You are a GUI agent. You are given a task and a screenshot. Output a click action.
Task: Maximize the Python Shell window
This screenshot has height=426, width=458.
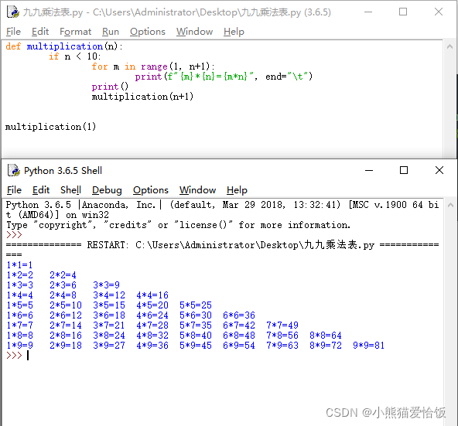click(404, 170)
